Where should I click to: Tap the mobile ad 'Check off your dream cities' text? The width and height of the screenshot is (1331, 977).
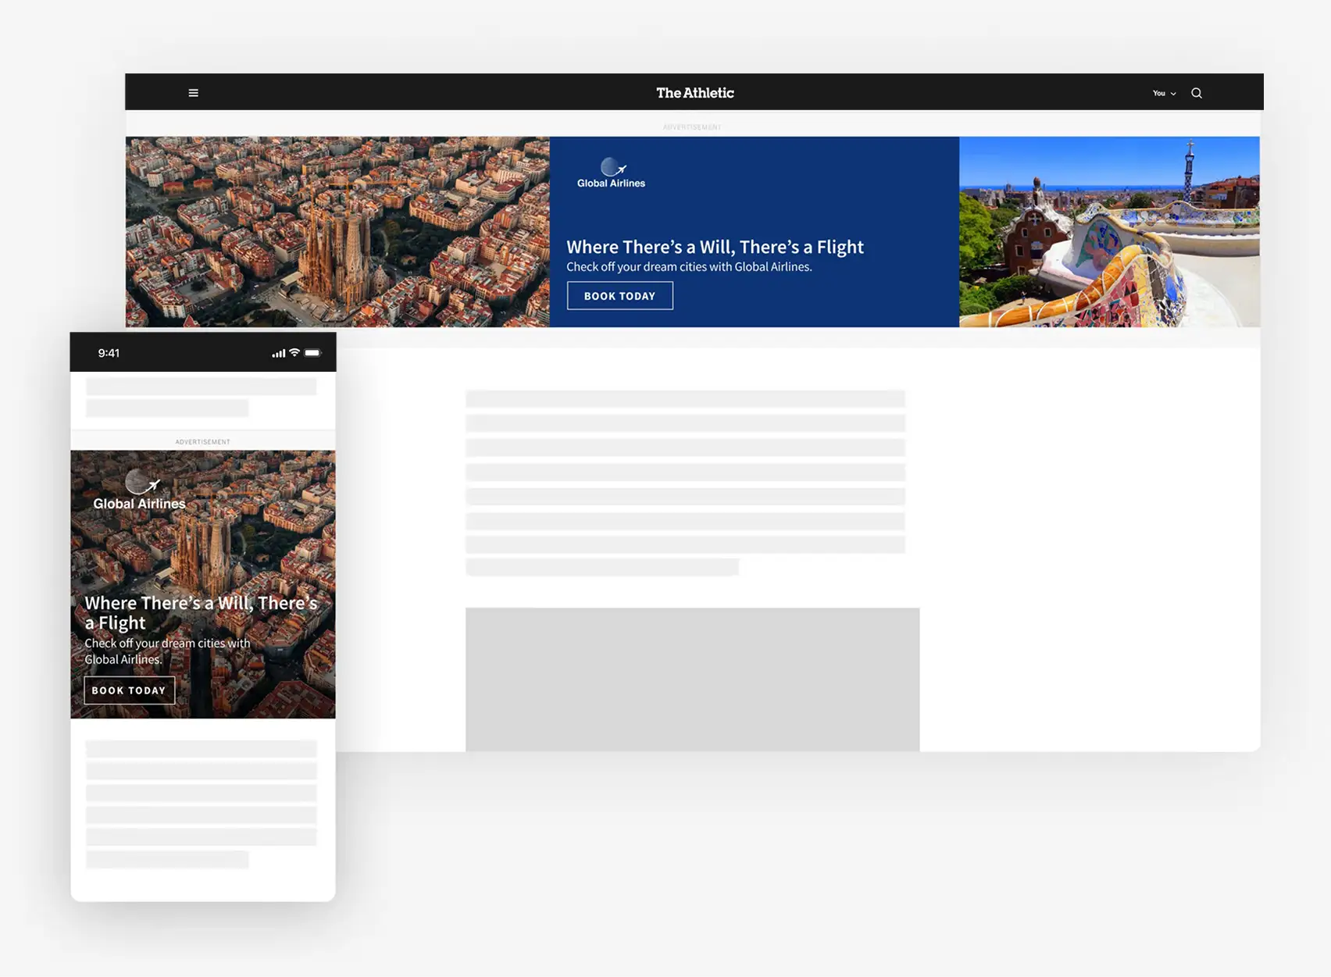tap(167, 651)
